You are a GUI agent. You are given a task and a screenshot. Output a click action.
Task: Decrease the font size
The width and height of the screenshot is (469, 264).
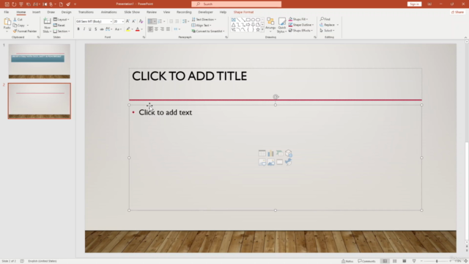pos(133,21)
